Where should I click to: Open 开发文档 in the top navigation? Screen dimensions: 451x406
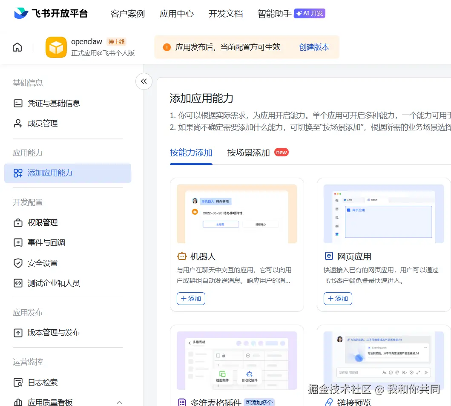(x=225, y=13)
